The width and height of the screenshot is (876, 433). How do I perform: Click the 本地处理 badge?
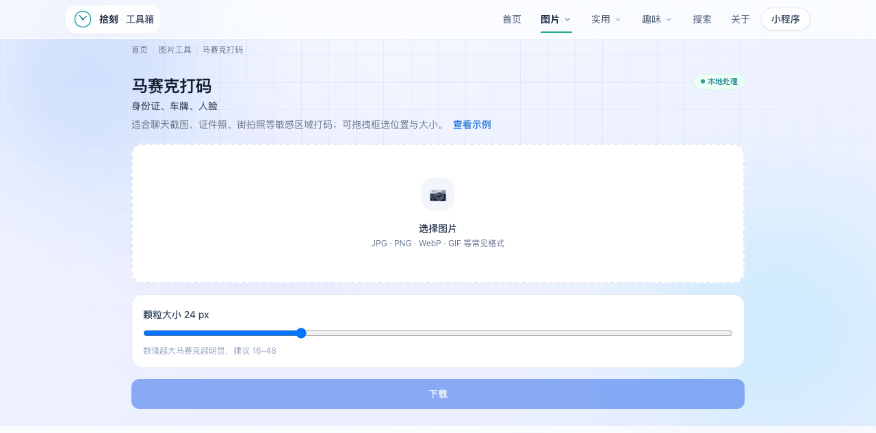click(719, 81)
